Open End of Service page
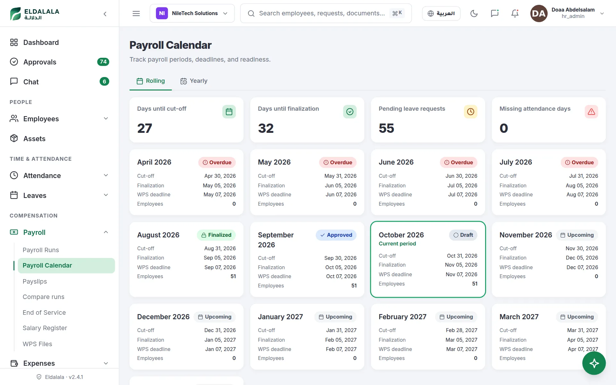616x385 pixels. click(44, 312)
